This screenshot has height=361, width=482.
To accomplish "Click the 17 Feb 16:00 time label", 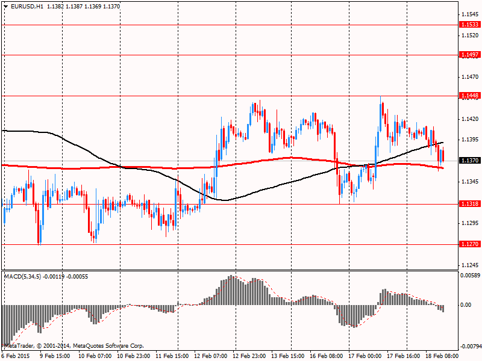I will (403, 356).
